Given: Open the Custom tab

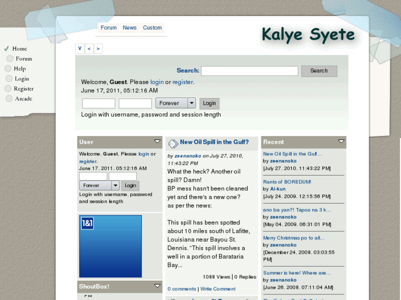Looking at the screenshot, I should 152,28.
